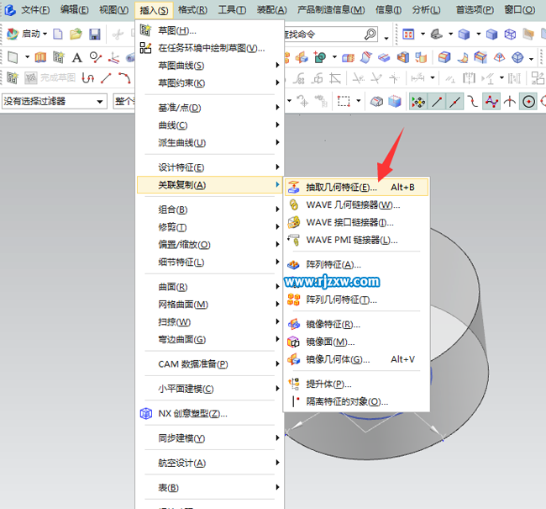Screen dimensions: 546x509
Task: Expand the 同步建模(Y) submenu
Action: pyautogui.click(x=210, y=438)
